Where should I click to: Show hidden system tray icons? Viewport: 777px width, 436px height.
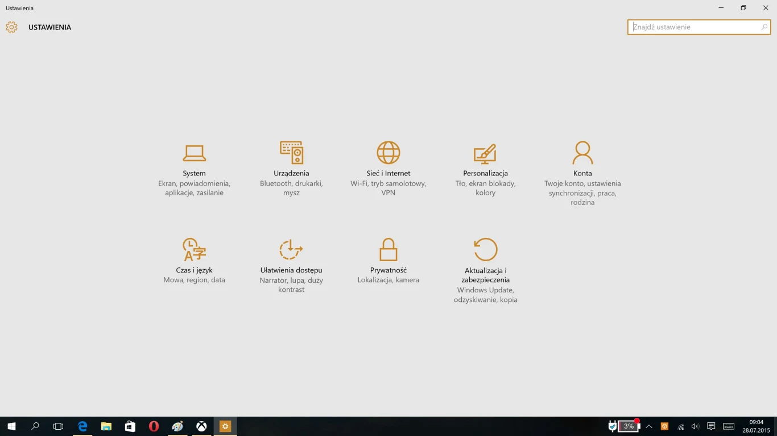[x=649, y=426]
